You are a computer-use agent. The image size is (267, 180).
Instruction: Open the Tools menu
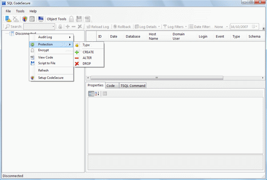pos(20,11)
